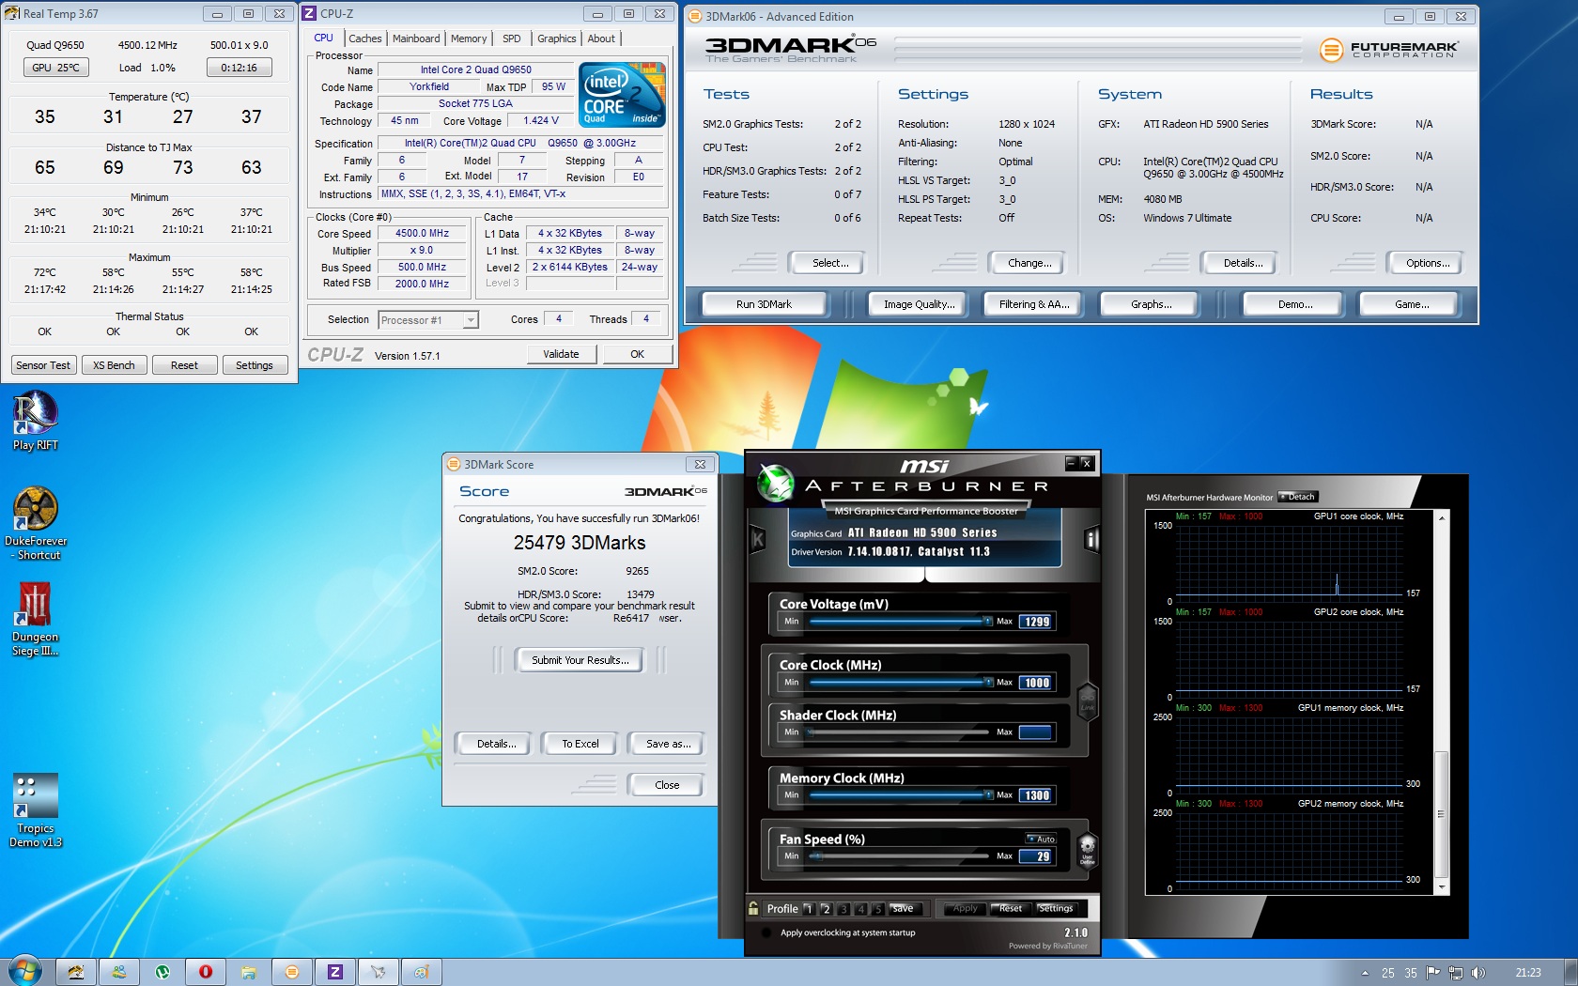Screen dimensions: 1578x986
Task: Select Afterburner profile 2
Action: (x=826, y=909)
